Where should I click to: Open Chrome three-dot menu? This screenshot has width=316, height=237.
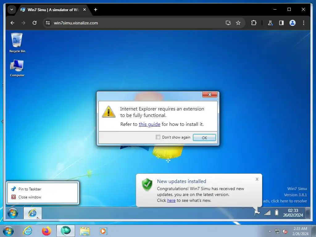(304, 23)
